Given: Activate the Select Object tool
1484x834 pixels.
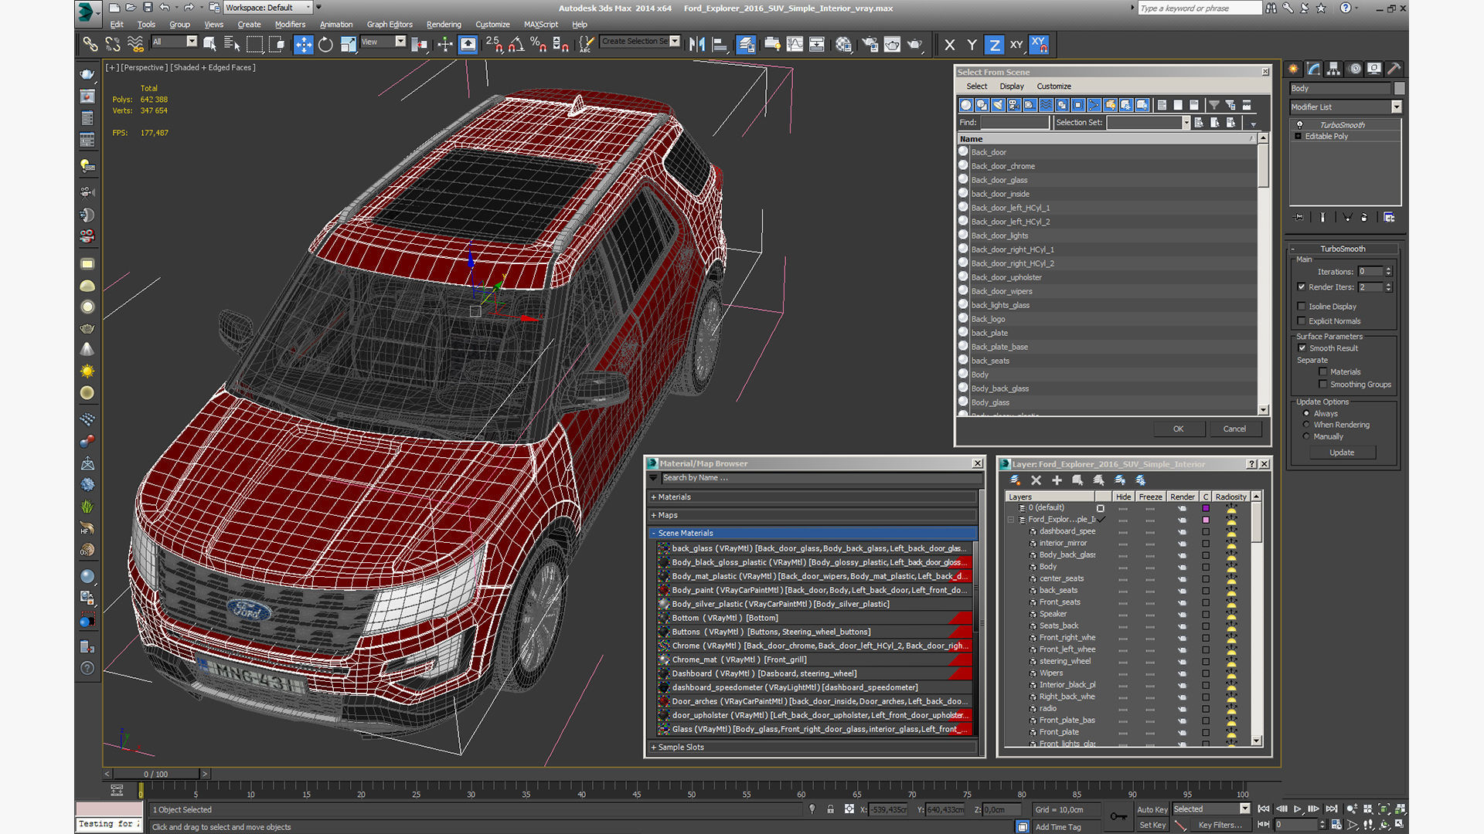Looking at the screenshot, I should click(209, 44).
